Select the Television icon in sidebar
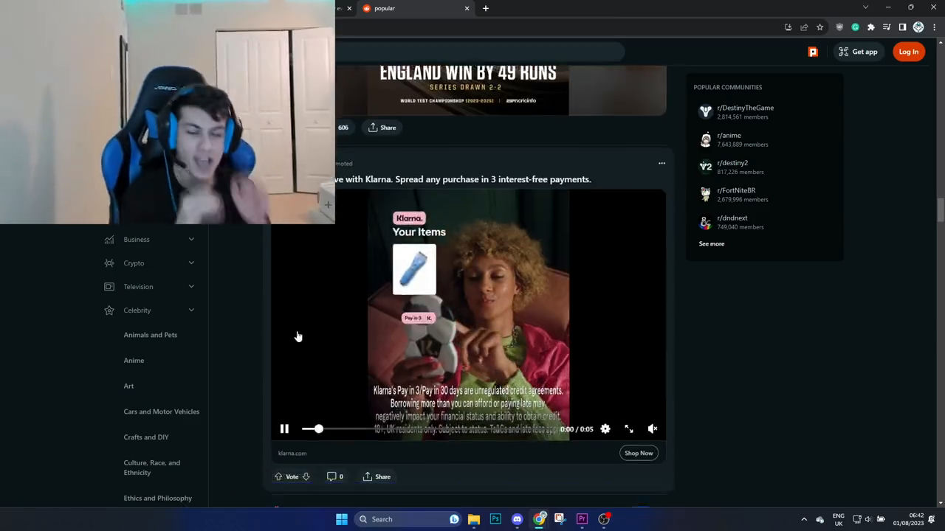945x531 pixels. (109, 286)
